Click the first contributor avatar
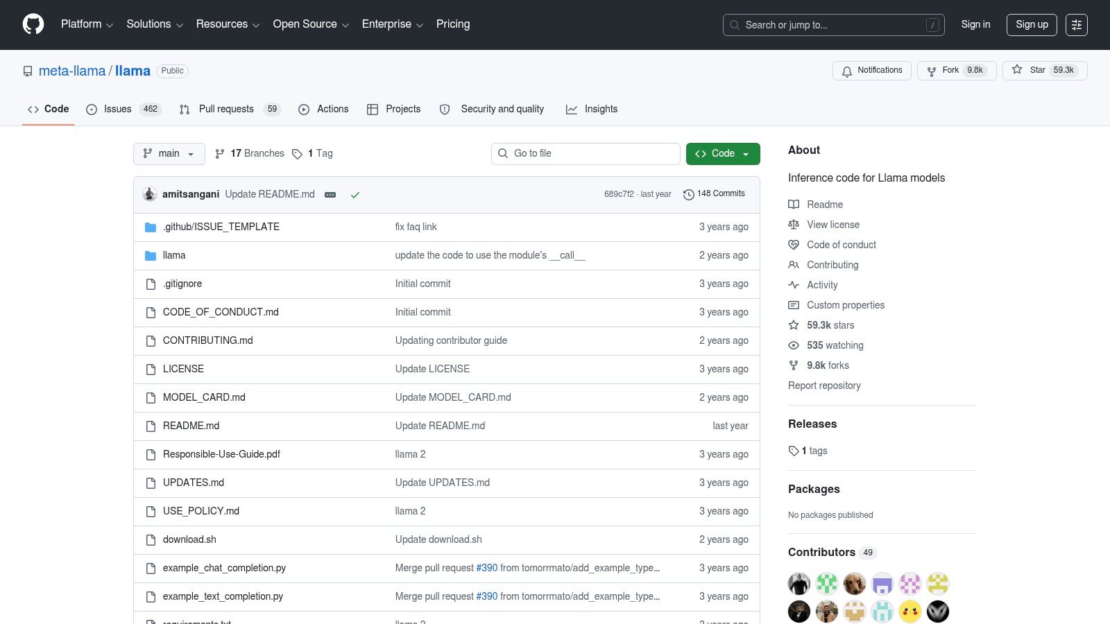The height and width of the screenshot is (624, 1110). pos(799,584)
